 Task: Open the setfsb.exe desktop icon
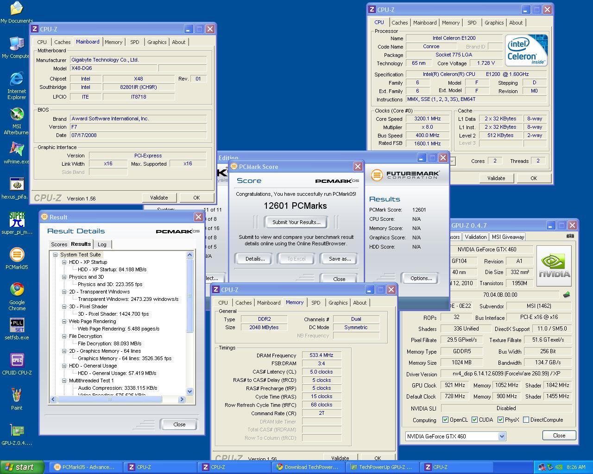click(17, 329)
